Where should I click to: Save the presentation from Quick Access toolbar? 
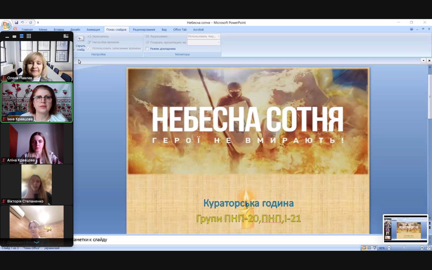point(16,22)
